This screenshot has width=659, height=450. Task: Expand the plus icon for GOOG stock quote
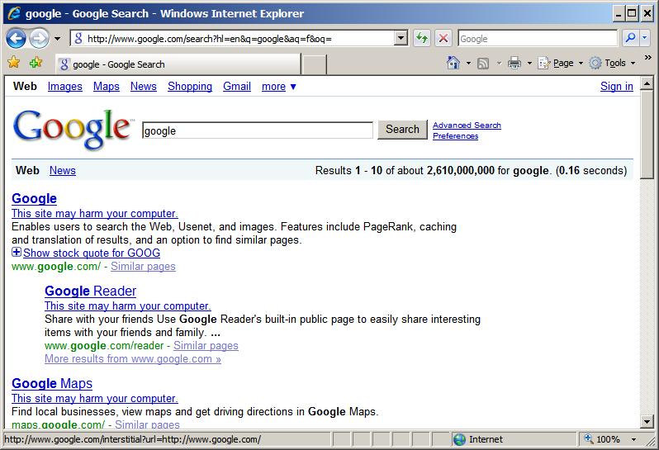coord(17,252)
